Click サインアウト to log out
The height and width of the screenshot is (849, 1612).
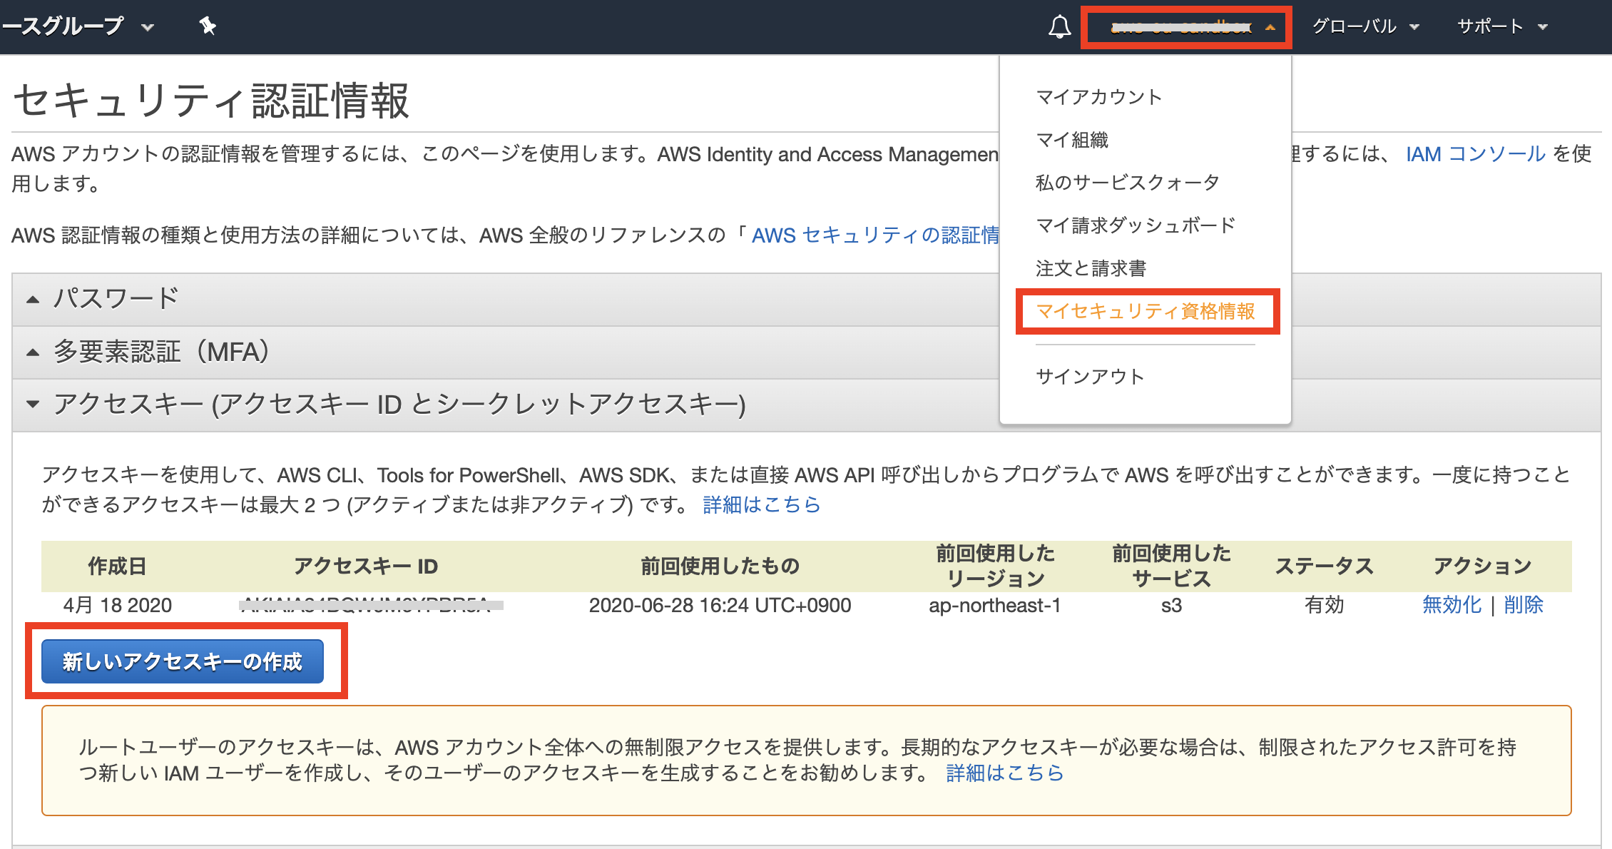1089,376
